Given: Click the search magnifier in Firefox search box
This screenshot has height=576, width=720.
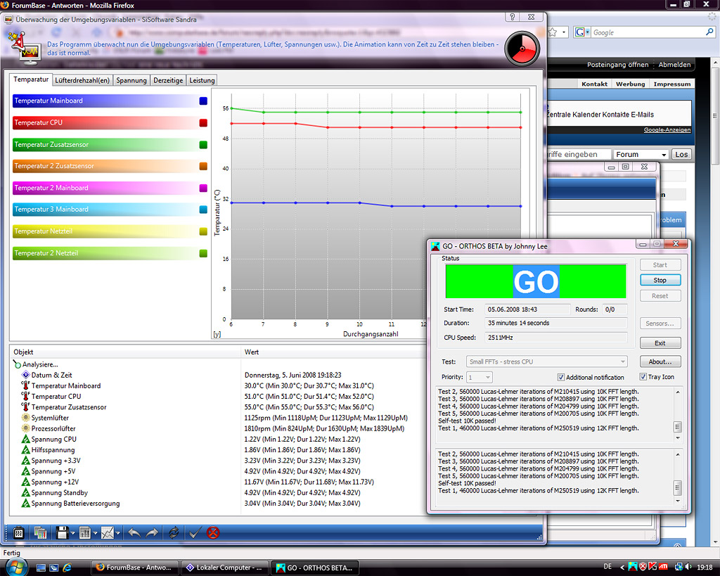Looking at the screenshot, I should click(x=709, y=32).
